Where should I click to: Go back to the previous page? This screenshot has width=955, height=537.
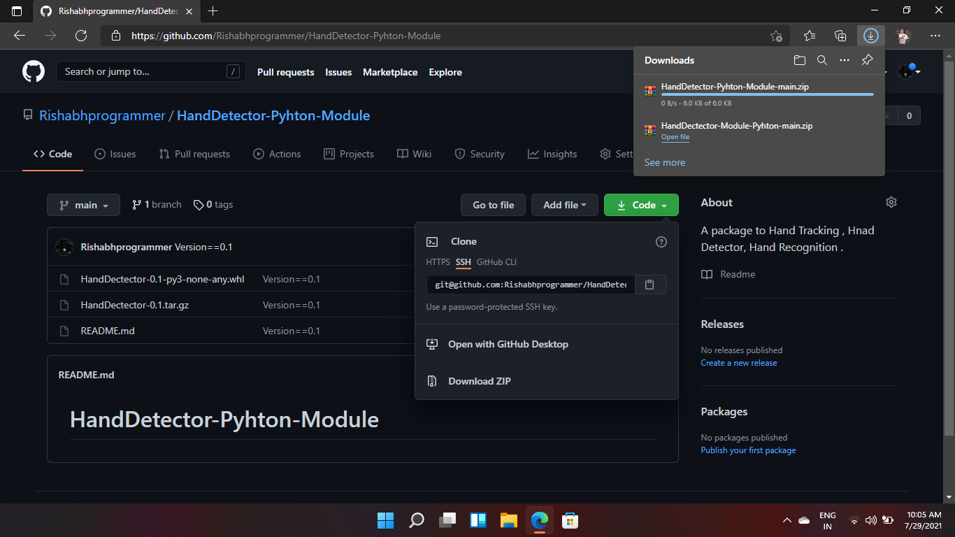tap(20, 36)
